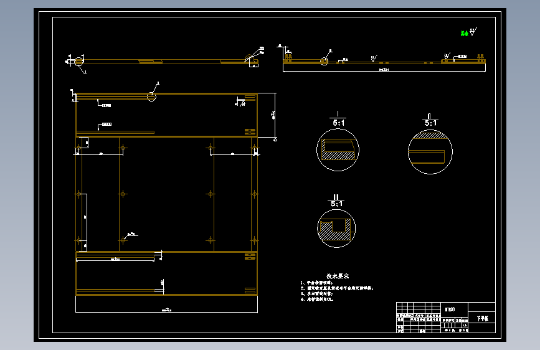Click the part name cell in title block

click(x=482, y=318)
